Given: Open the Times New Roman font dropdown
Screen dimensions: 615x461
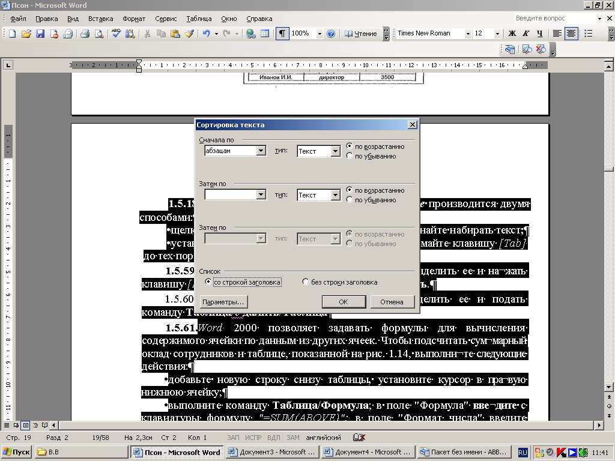Looking at the screenshot, I should pos(467,34).
